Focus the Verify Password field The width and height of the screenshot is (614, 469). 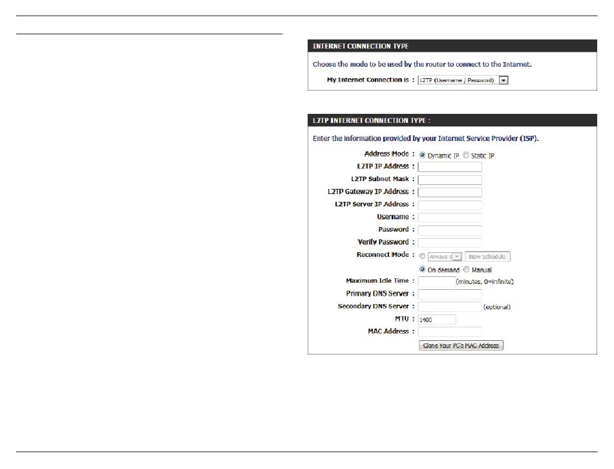pyautogui.click(x=450, y=243)
